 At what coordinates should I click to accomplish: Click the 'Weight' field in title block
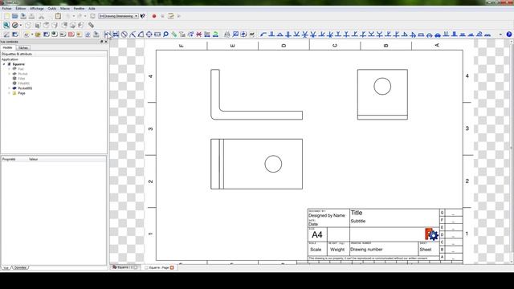(x=337, y=250)
